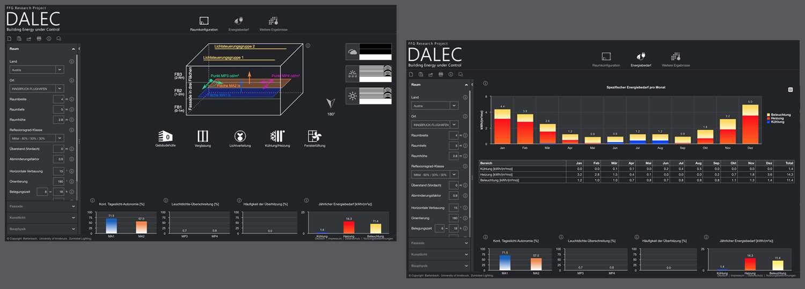Click the Verglasung glazing icon

pyautogui.click(x=202, y=136)
